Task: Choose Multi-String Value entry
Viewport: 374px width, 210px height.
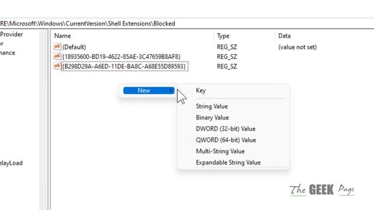Action: pos(220,151)
